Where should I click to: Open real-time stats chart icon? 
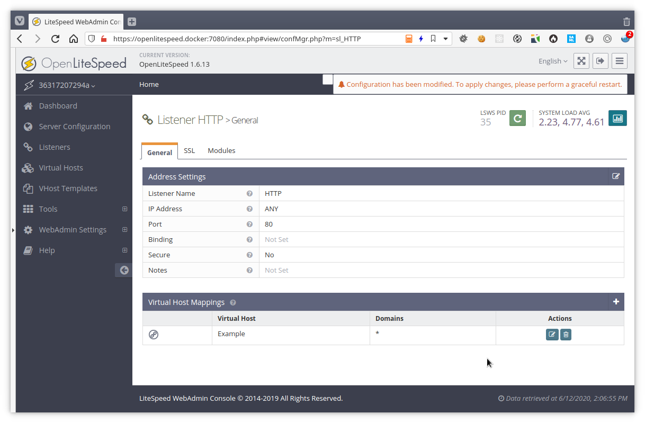pyautogui.click(x=617, y=118)
